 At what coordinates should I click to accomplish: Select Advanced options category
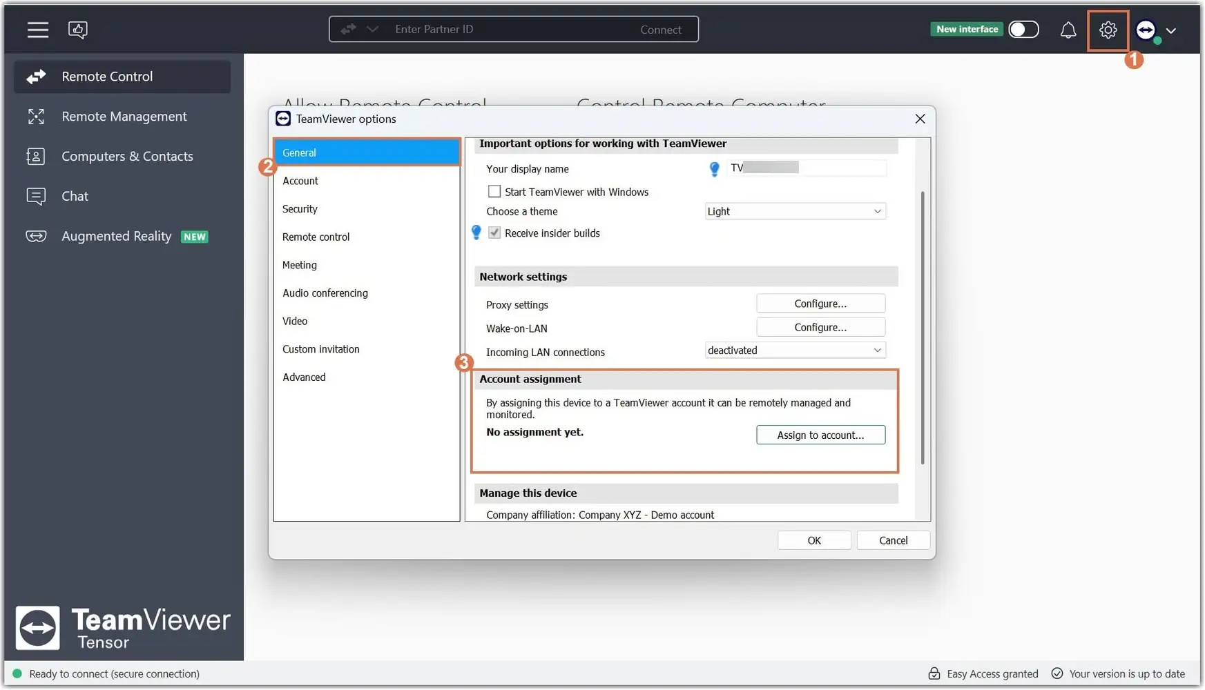pos(367,377)
